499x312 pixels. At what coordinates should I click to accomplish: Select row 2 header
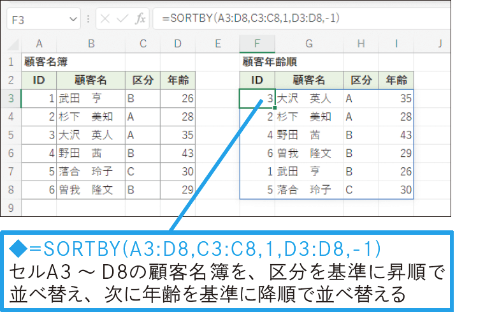tap(11, 80)
